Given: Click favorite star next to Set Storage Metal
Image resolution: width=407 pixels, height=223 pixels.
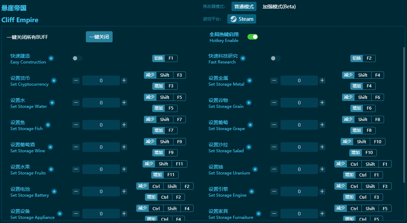Looking at the screenshot, I should (250, 80).
